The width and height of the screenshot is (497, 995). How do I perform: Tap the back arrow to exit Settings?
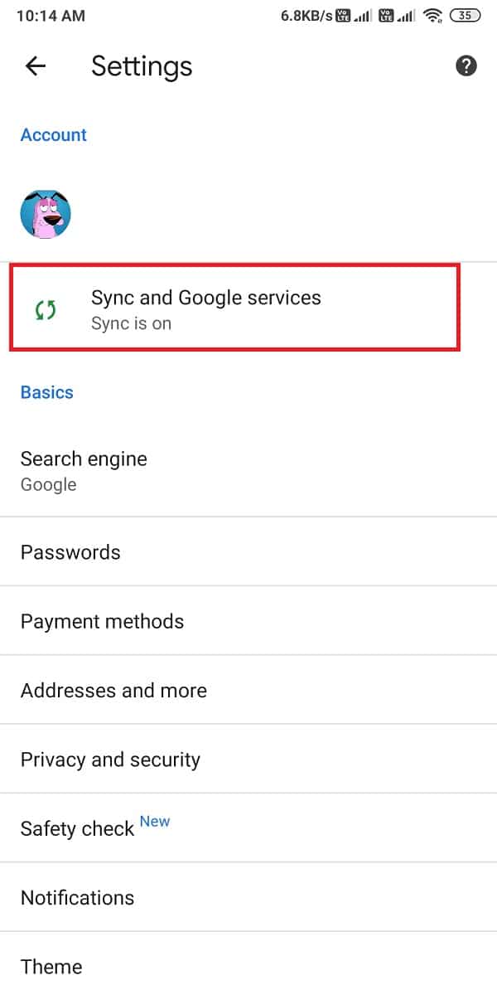tap(35, 66)
